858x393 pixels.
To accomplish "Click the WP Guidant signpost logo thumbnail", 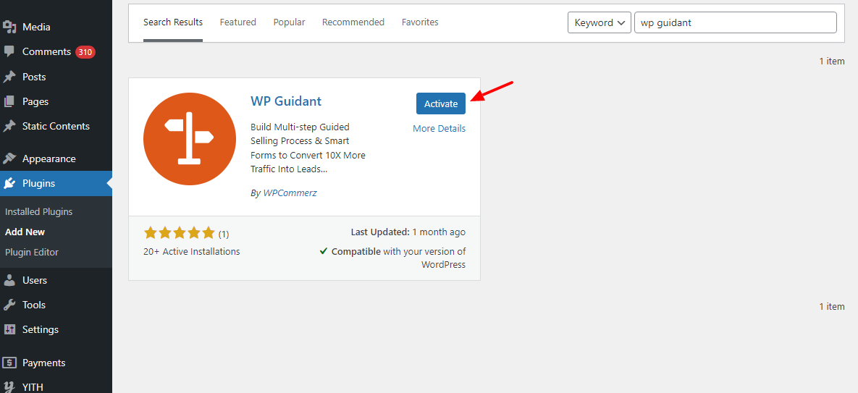I will [189, 139].
